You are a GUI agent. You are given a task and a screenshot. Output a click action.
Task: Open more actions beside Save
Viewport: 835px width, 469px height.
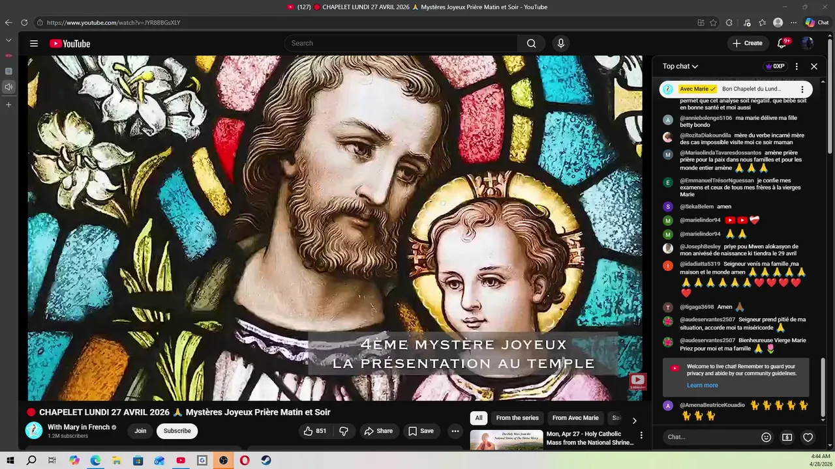tap(455, 431)
